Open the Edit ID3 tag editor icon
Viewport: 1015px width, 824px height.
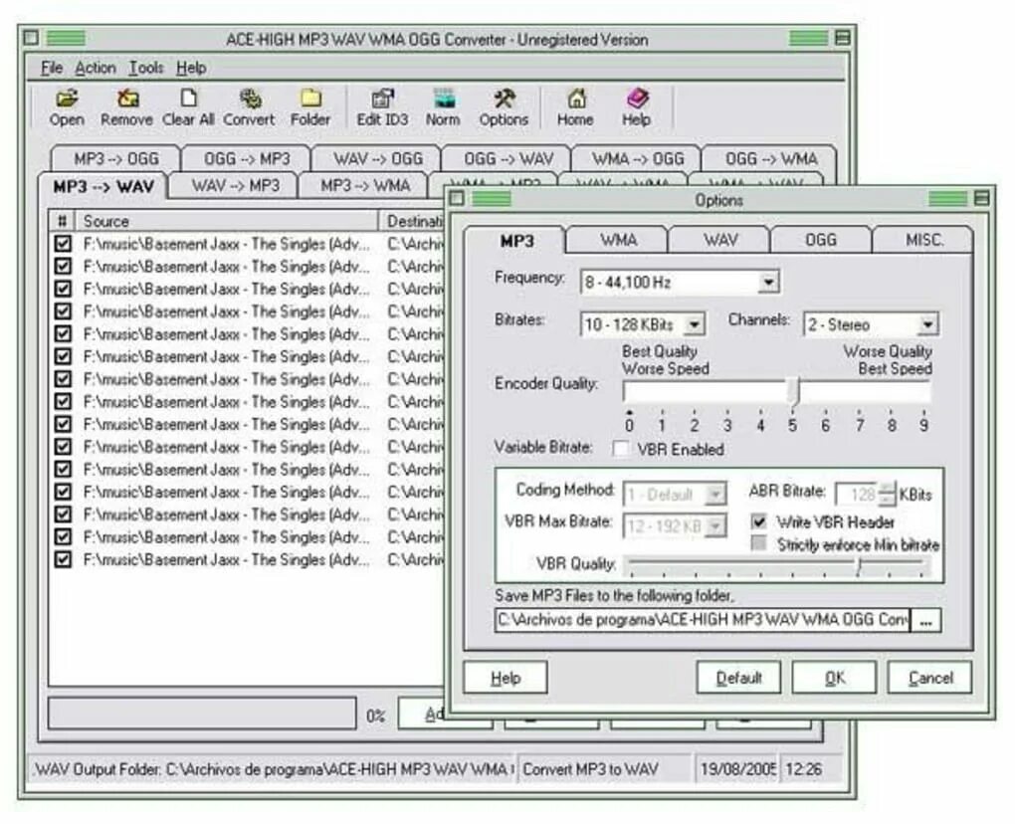[x=382, y=107]
